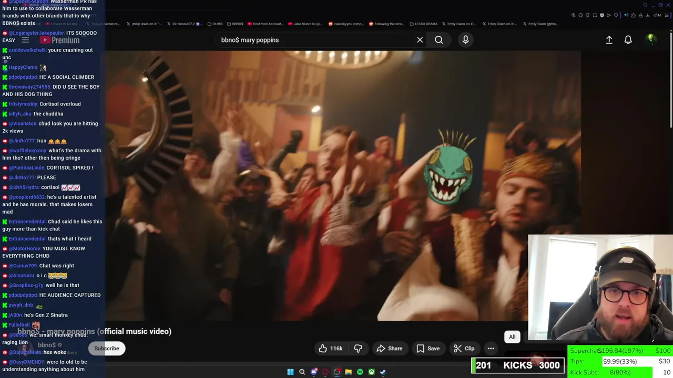Open the YouTube upload/create icon
The height and width of the screenshot is (378, 673).
(609, 40)
